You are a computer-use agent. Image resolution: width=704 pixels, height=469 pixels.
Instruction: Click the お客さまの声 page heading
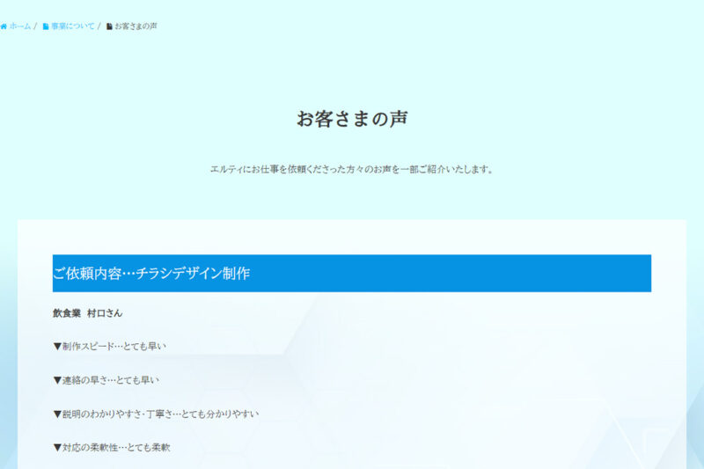point(352,119)
